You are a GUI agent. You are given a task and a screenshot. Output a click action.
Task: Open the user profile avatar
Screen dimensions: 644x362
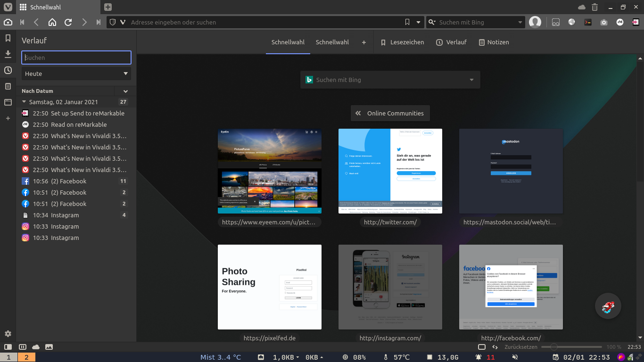[x=535, y=22]
